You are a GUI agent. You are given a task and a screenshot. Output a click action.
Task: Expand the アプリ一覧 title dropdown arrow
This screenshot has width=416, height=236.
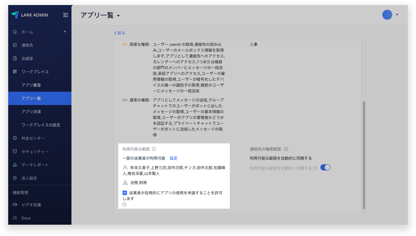(119, 16)
